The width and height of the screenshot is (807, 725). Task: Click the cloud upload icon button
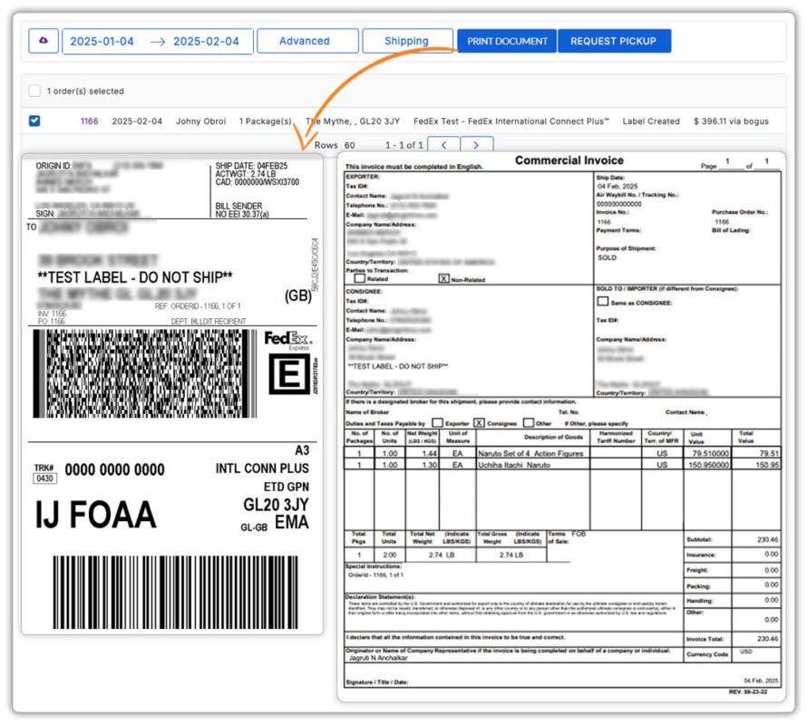(x=44, y=41)
